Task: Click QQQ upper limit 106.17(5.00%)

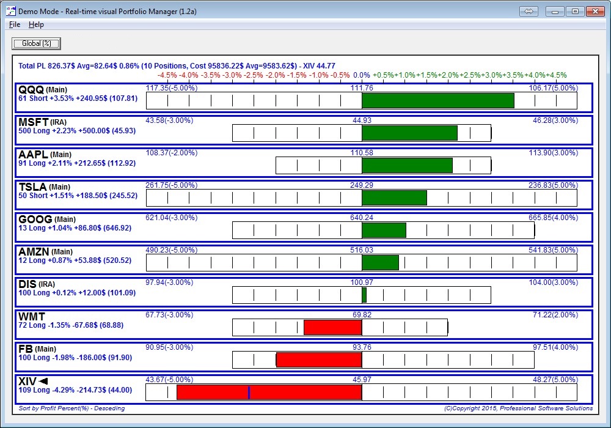Action: (x=554, y=87)
